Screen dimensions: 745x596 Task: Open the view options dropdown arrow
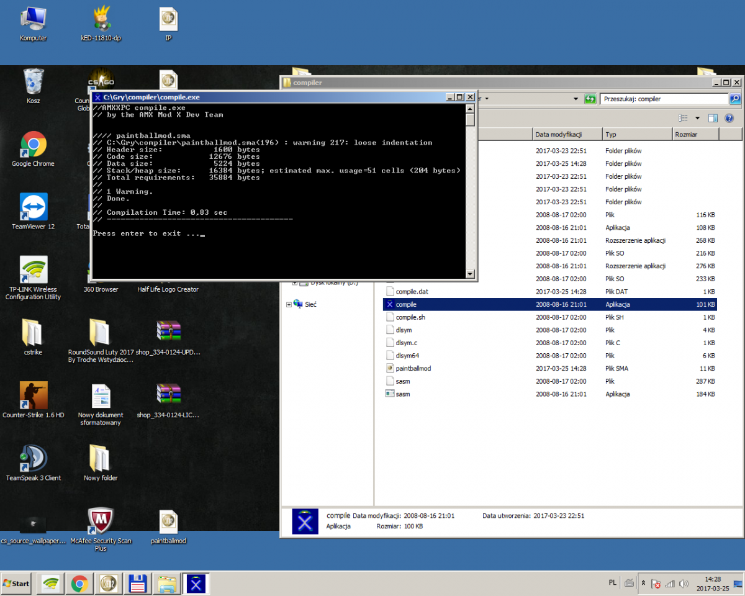697,118
